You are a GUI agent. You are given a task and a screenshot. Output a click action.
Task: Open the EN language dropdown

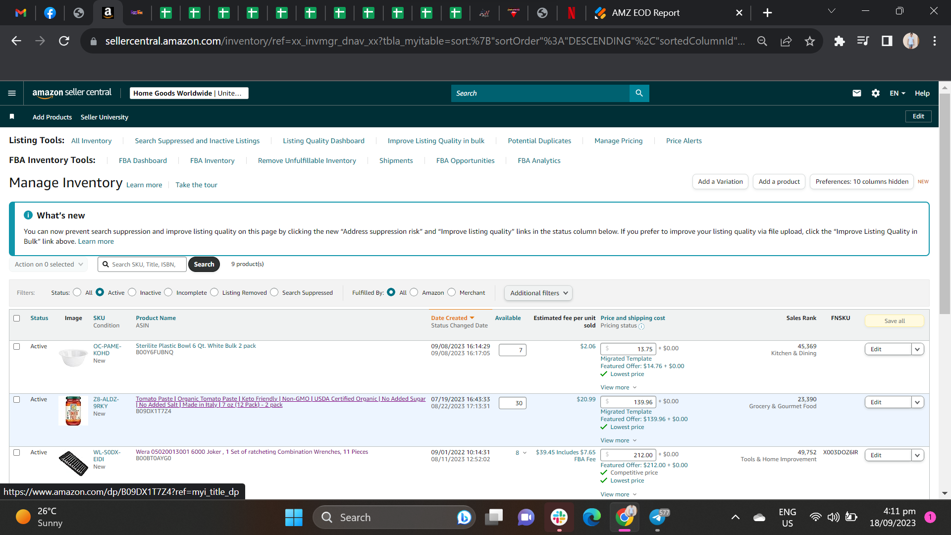(x=898, y=93)
